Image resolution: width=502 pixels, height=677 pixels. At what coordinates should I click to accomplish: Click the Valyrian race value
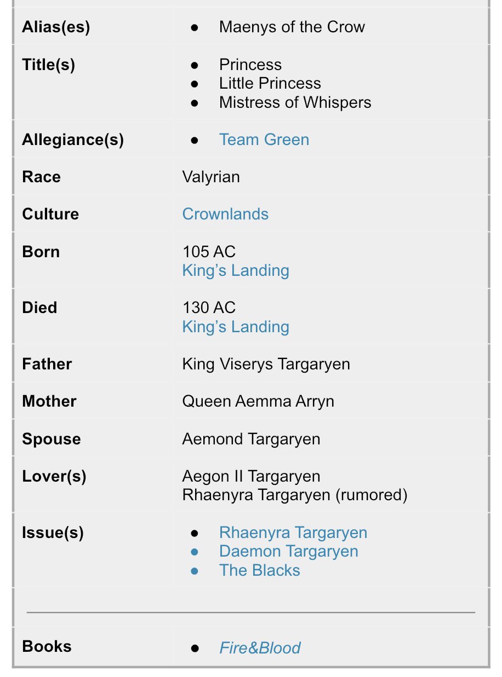[x=211, y=177]
